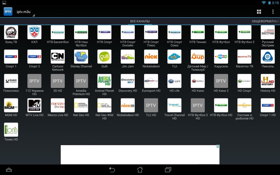Open the Eurosport HD channel
This screenshot has height=175, width=280.
pyautogui.click(x=151, y=81)
